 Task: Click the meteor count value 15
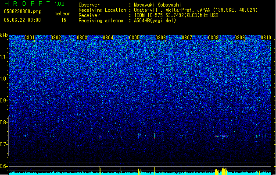click(64, 20)
